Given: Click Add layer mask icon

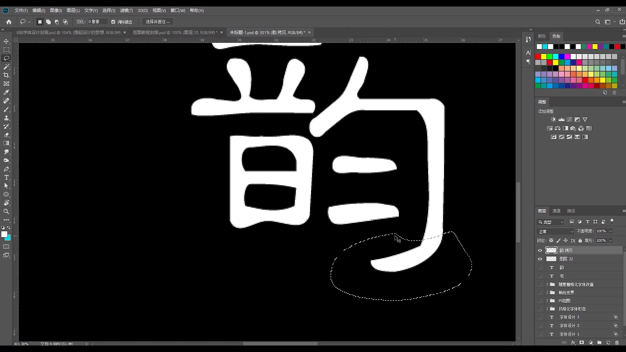Looking at the screenshot, I should 582,343.
